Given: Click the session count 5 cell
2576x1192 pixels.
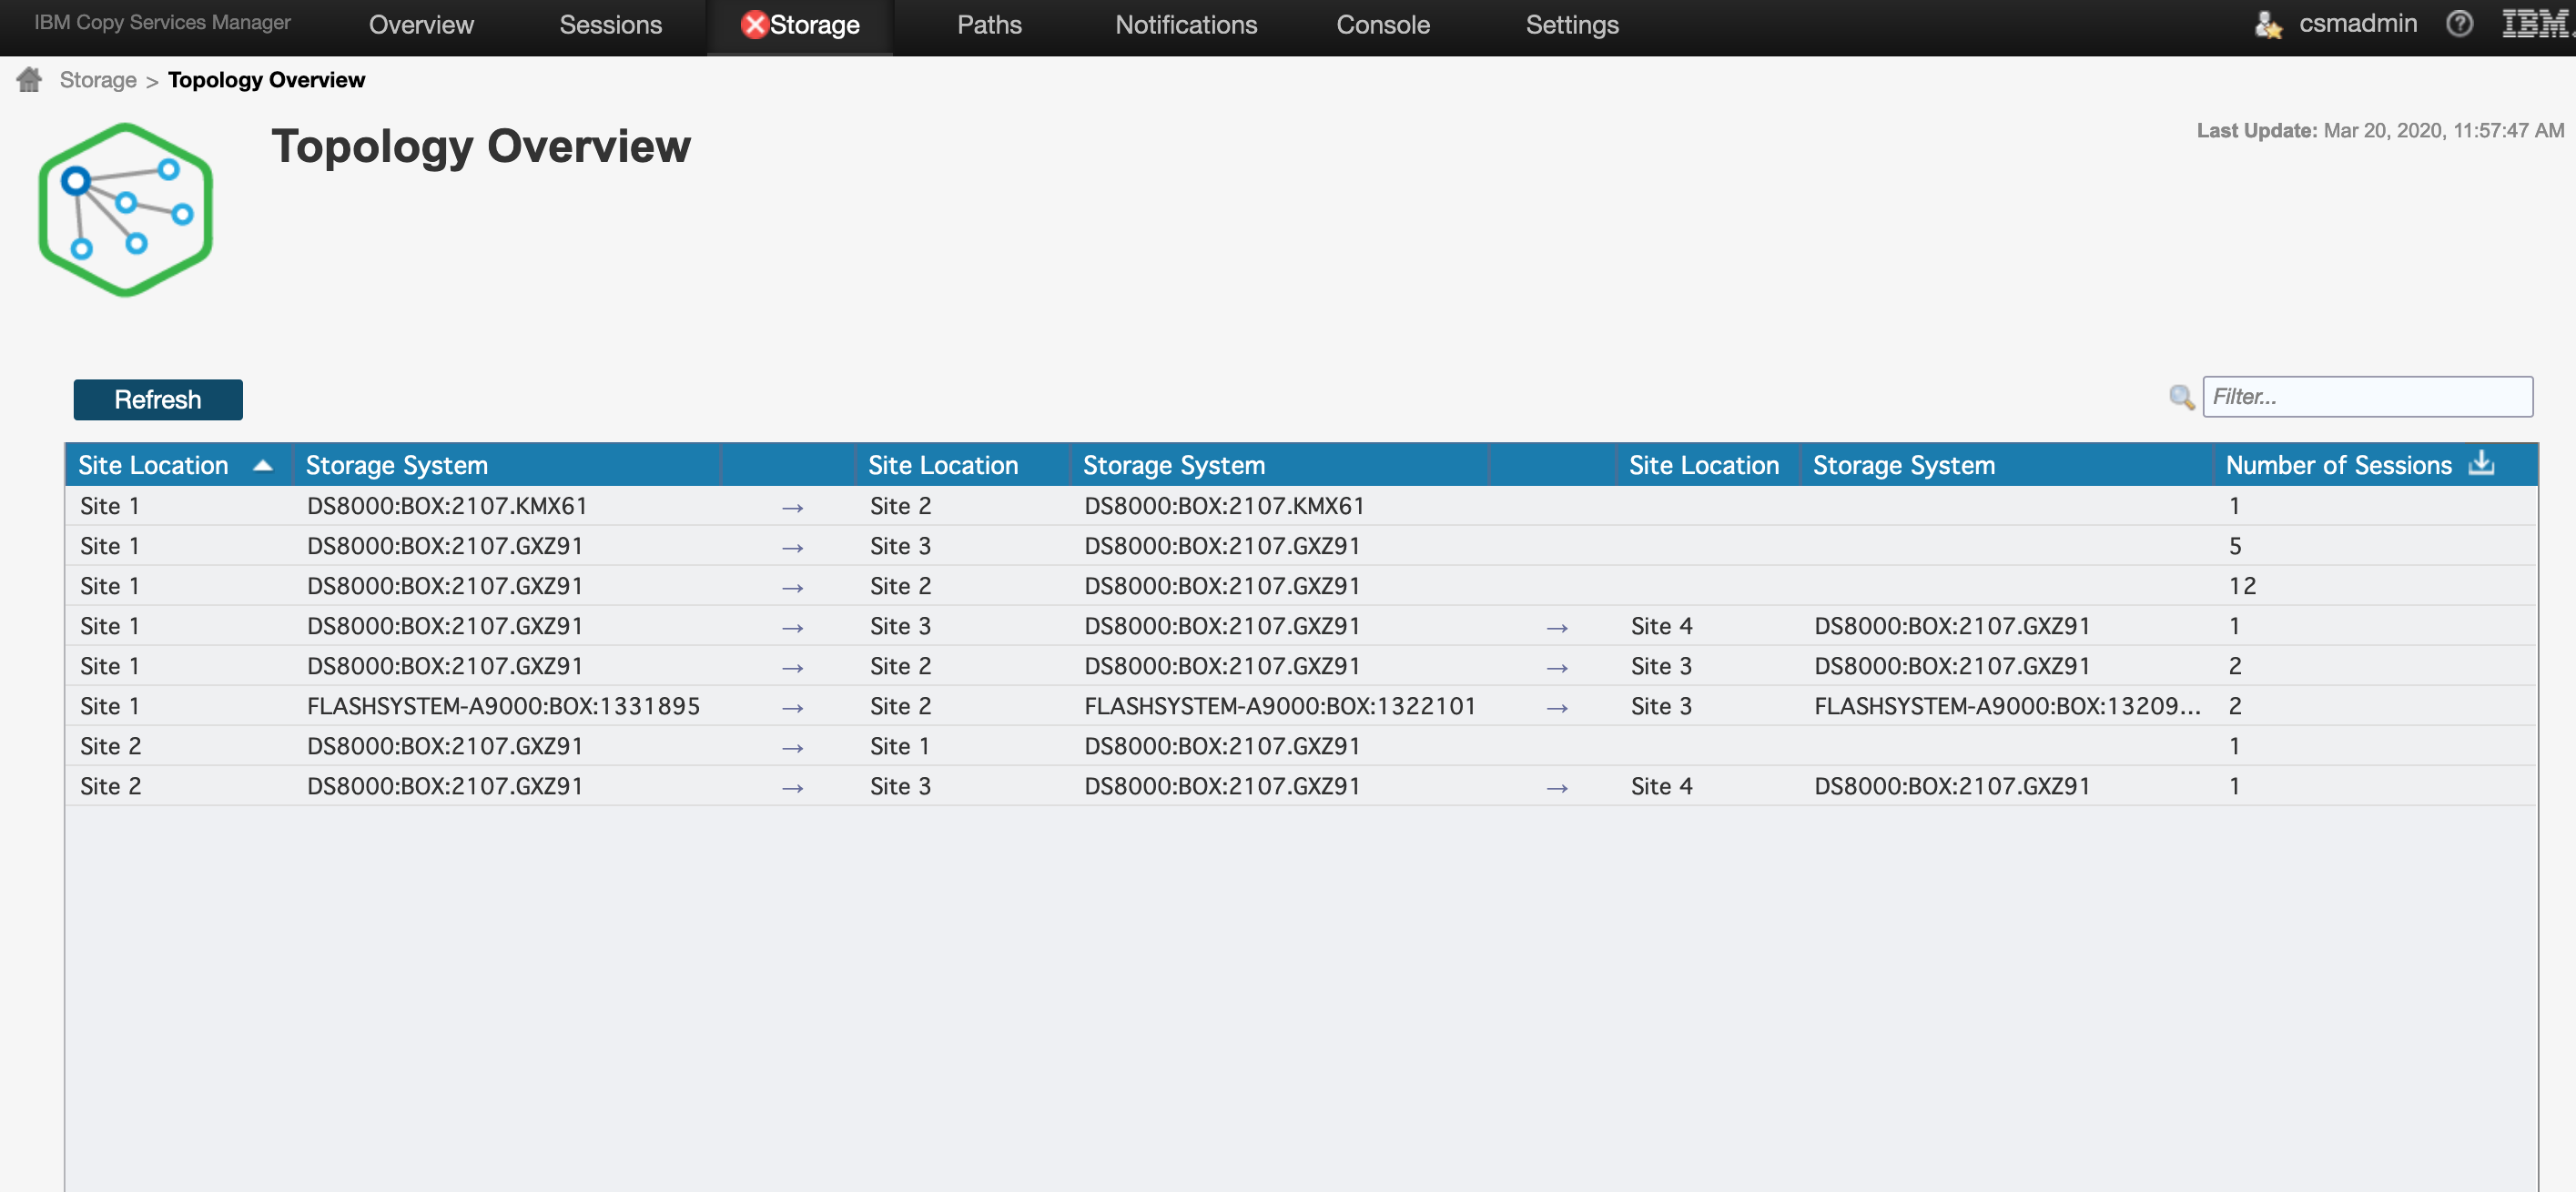Looking at the screenshot, I should click(2235, 546).
